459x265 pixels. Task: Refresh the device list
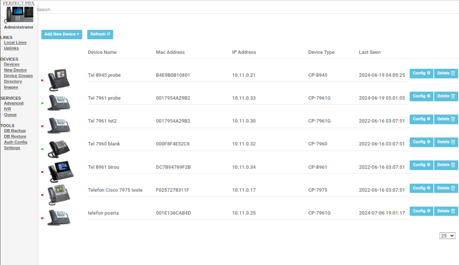click(100, 35)
